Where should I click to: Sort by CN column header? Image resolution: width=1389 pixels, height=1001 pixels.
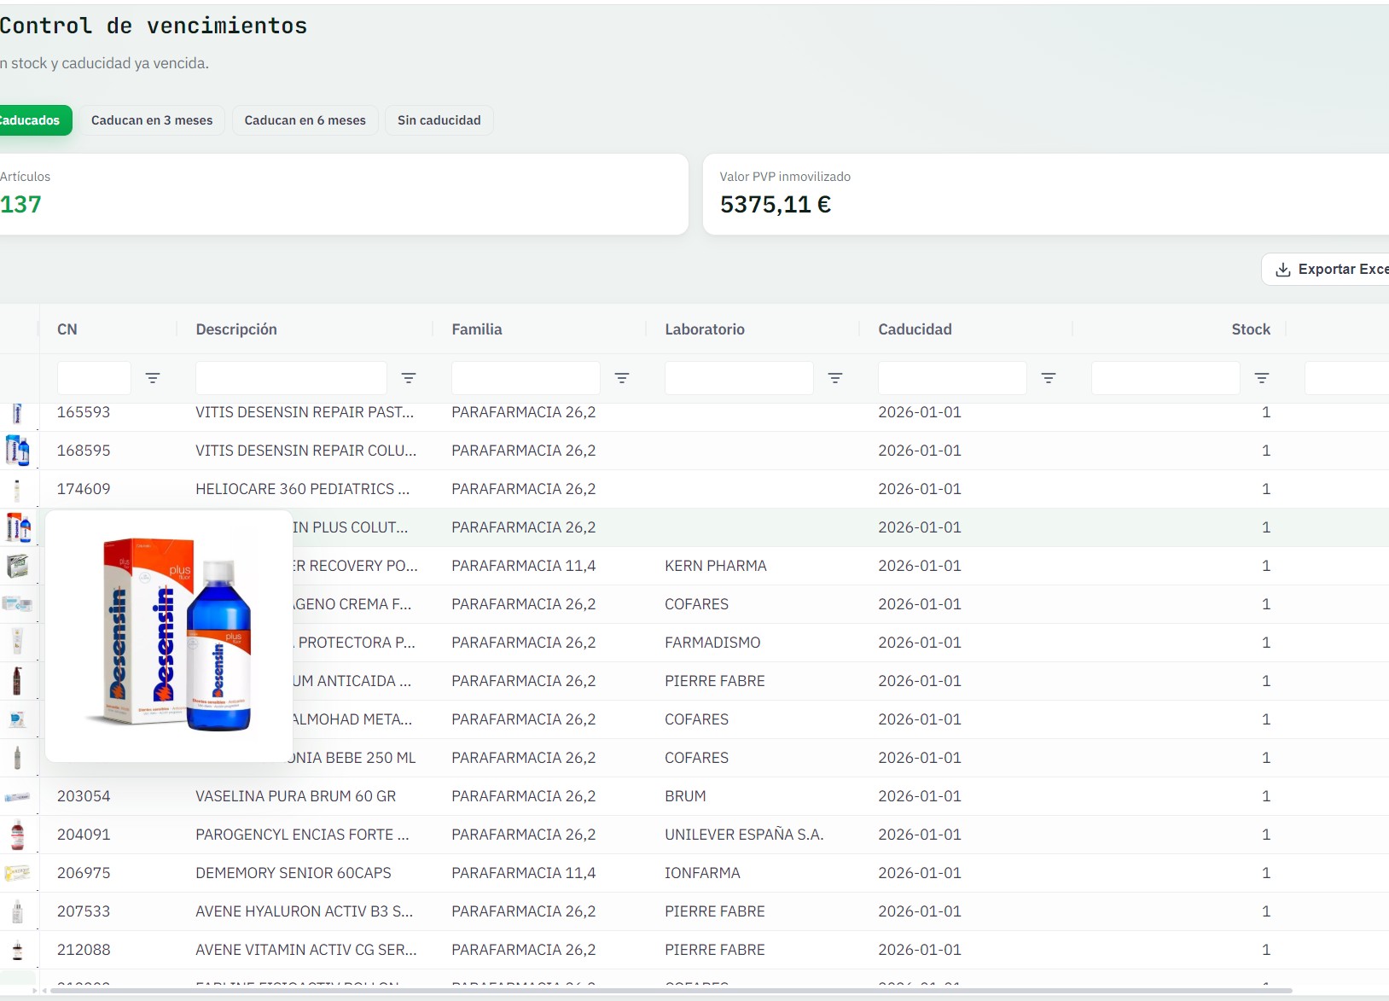[67, 329]
